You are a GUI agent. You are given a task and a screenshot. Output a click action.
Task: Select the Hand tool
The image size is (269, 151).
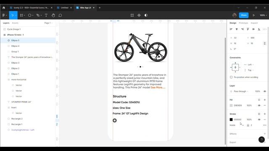[x=53, y=15]
